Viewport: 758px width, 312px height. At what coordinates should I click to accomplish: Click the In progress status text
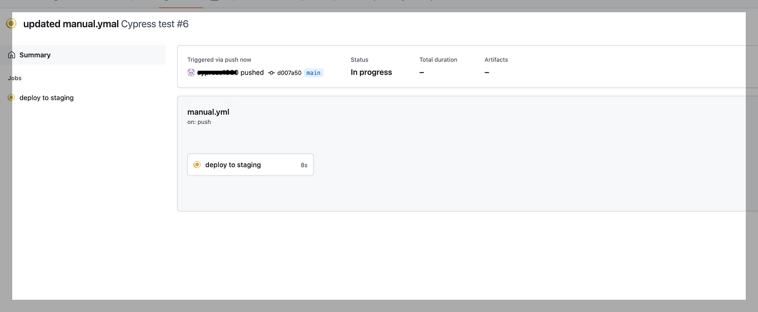(x=371, y=72)
